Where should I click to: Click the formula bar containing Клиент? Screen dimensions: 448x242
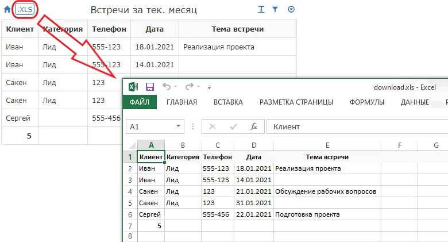357,126
